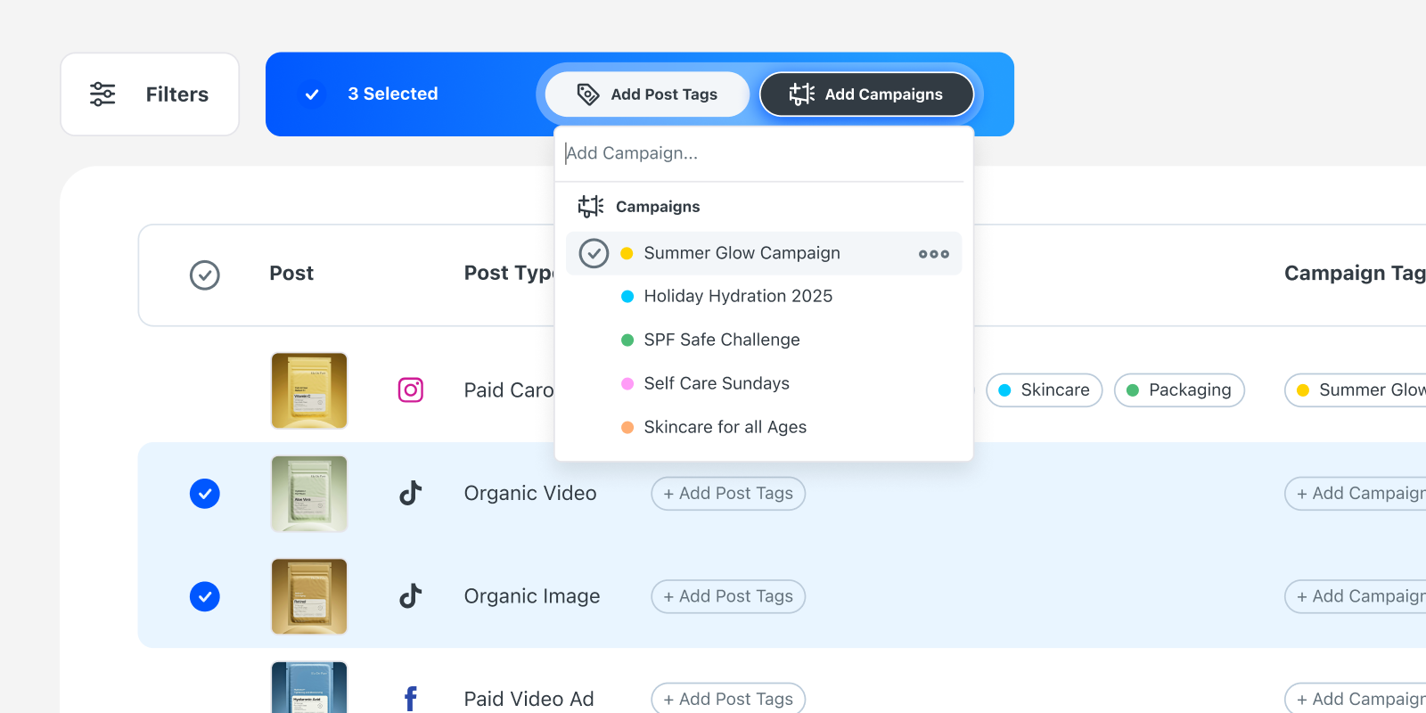1426x713 pixels.
Task: Open Add Post Tags for Organic Image row
Action: [727, 596]
